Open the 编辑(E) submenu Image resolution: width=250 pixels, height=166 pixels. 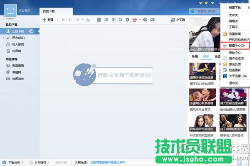click(235, 21)
